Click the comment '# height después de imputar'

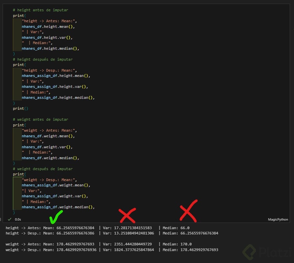click(x=42, y=59)
